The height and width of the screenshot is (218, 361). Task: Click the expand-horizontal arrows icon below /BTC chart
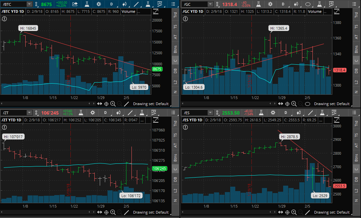pyautogui.click(x=99, y=104)
